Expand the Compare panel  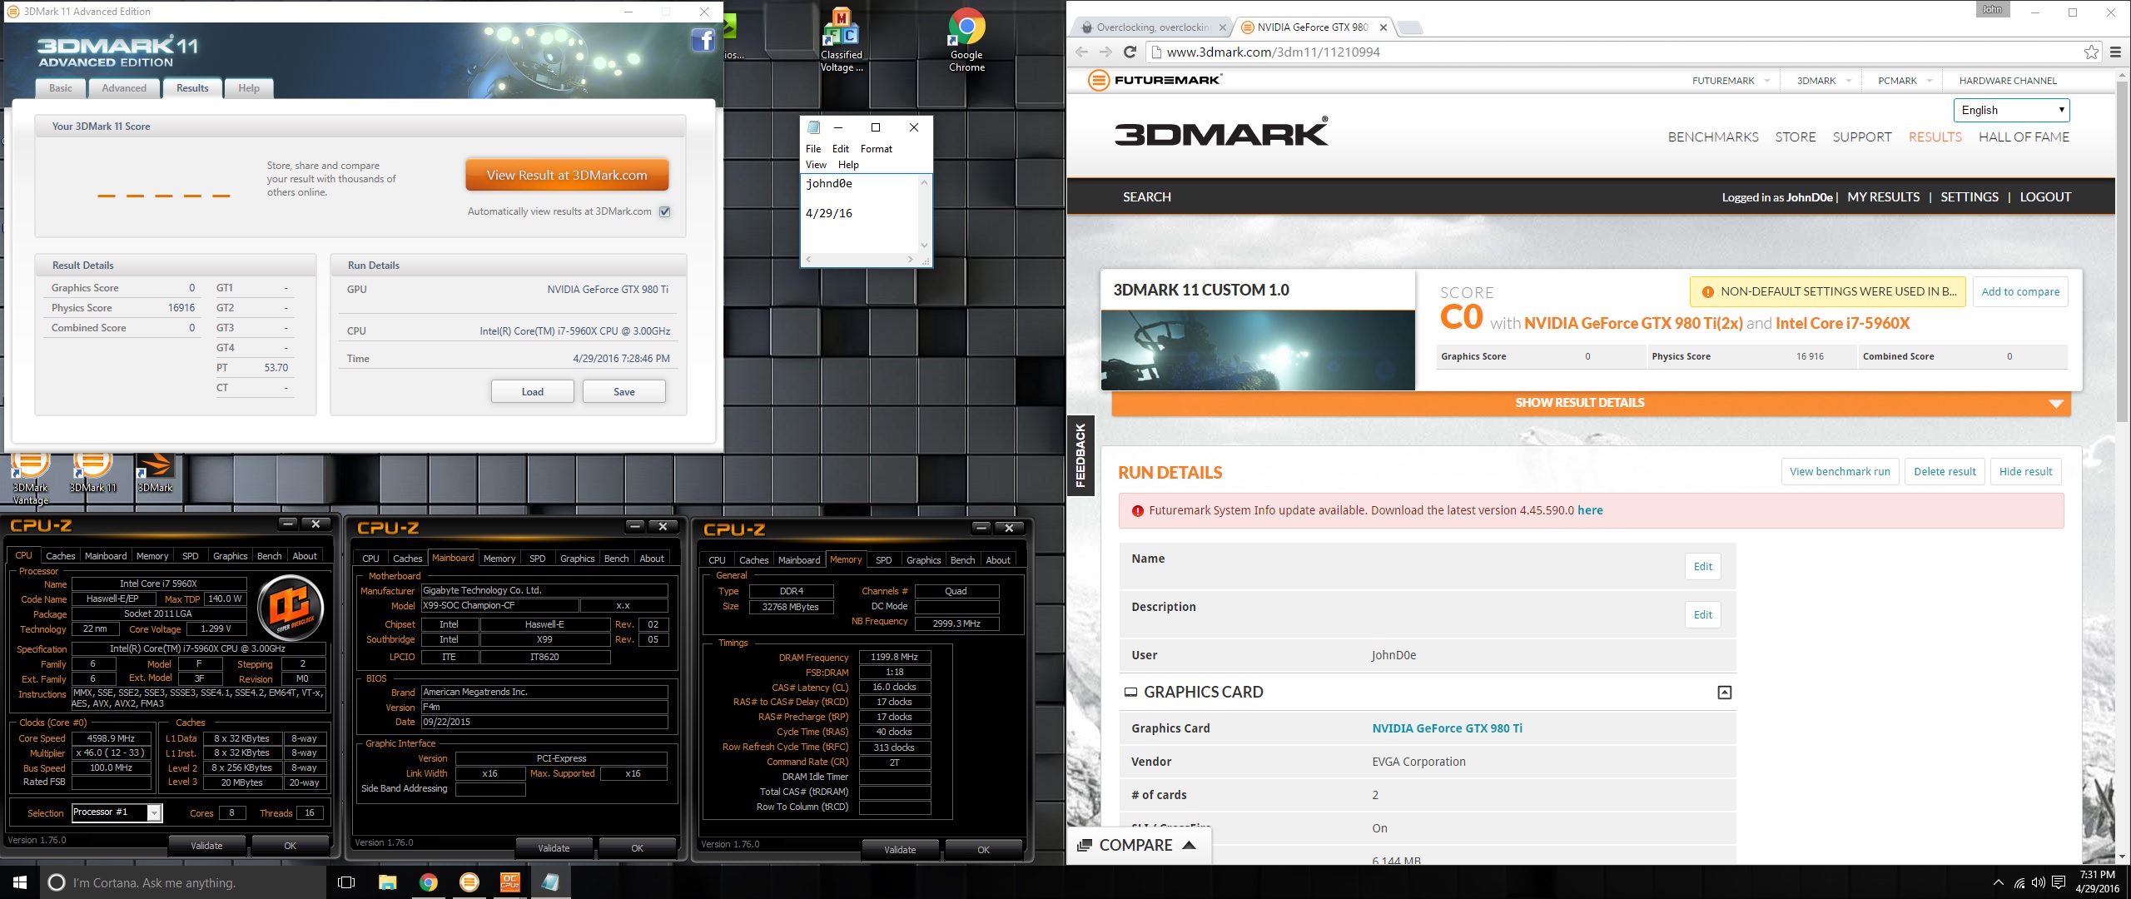click(x=1137, y=845)
